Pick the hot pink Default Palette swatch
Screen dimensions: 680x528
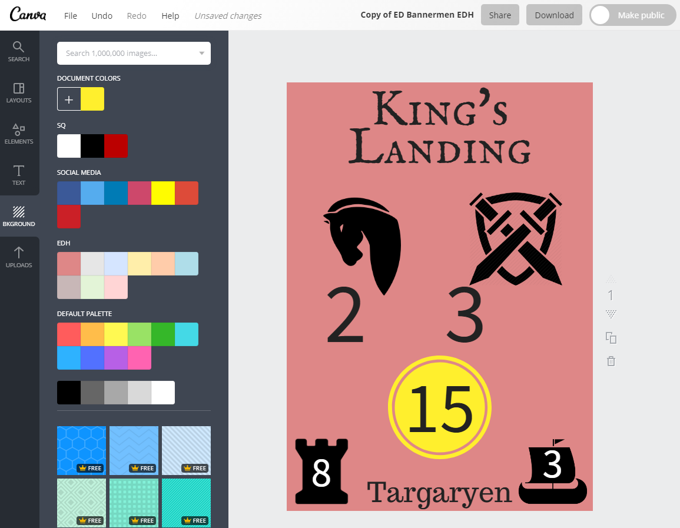[140, 358]
